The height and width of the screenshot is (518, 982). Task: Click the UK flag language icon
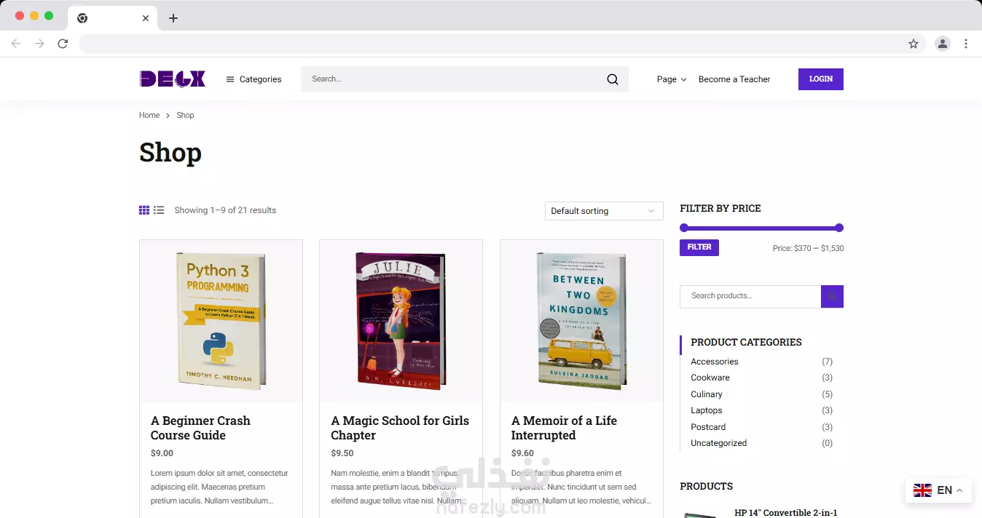tap(922, 490)
